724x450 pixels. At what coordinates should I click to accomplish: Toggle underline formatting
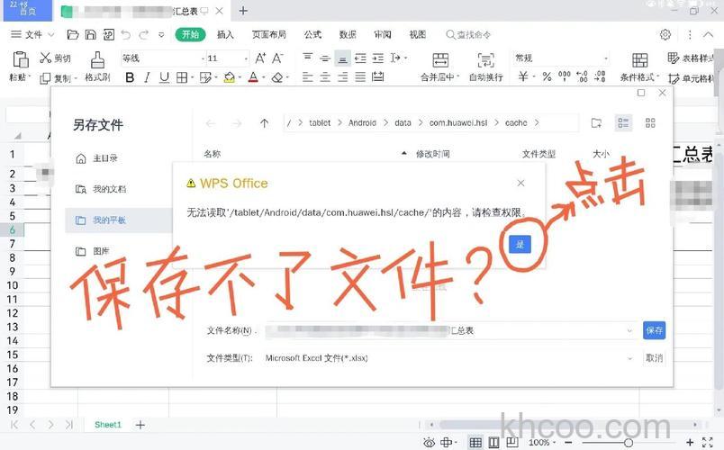click(x=164, y=77)
